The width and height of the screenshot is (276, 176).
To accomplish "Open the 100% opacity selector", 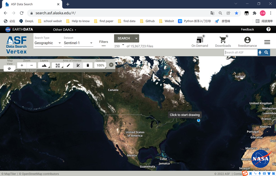I will (x=100, y=65).
